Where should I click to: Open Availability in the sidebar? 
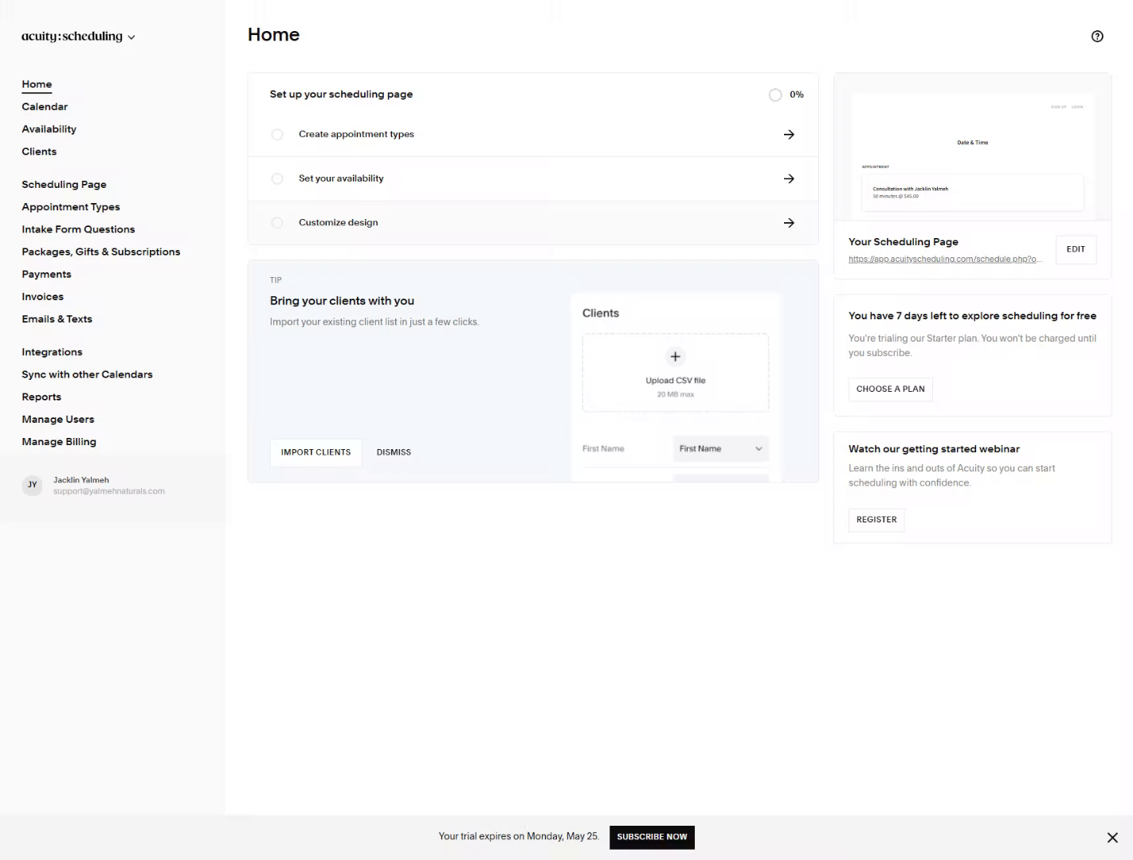tap(49, 129)
